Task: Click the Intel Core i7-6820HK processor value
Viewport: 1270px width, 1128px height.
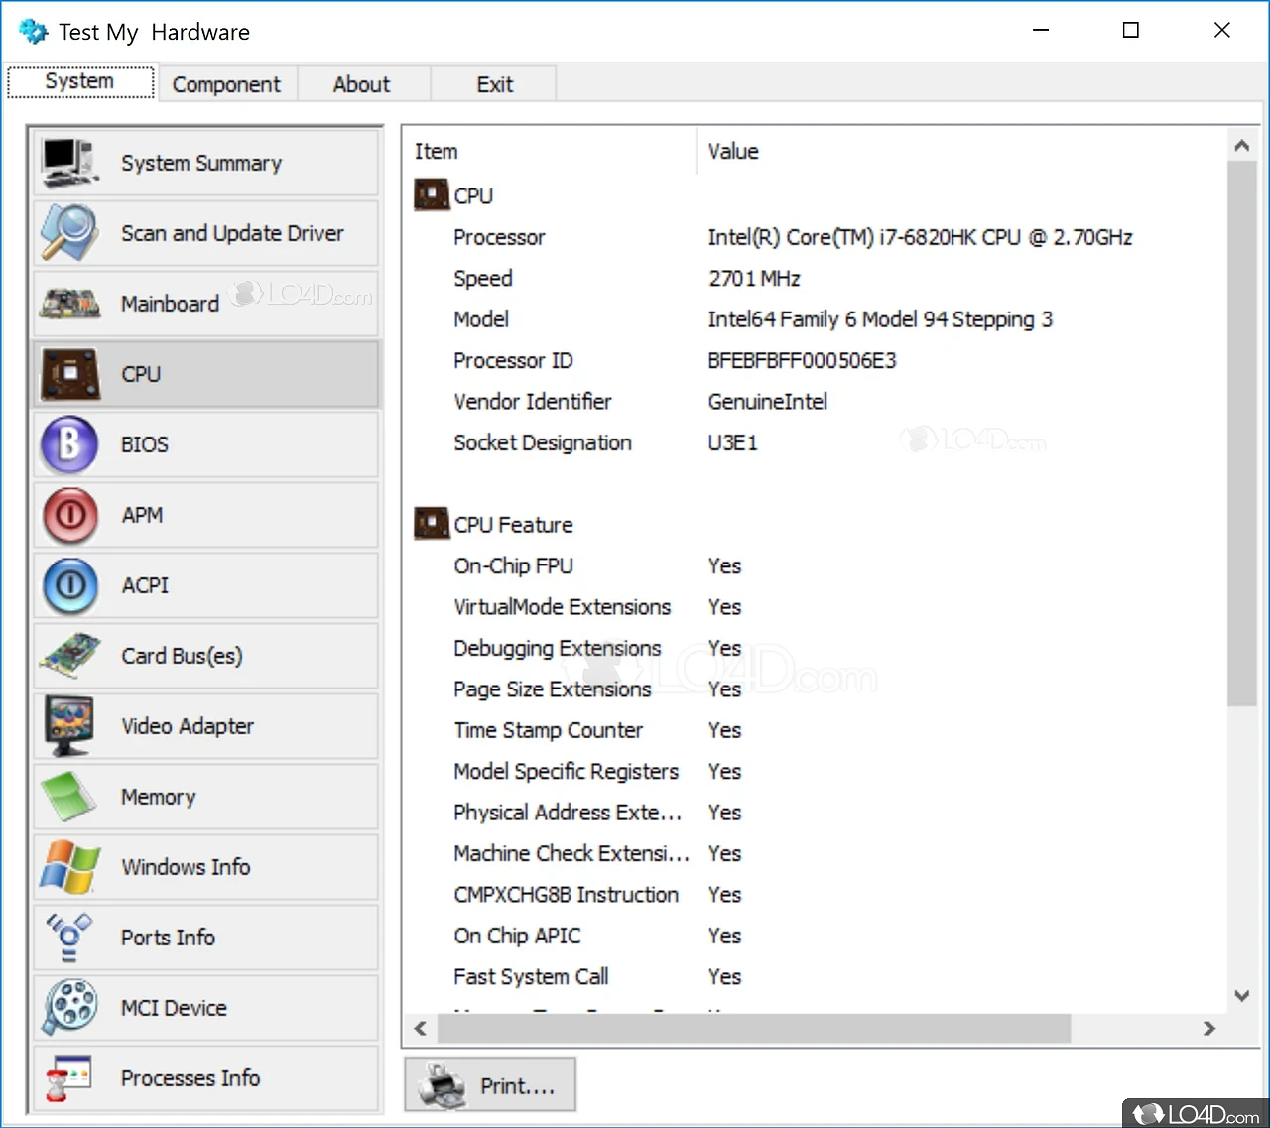Action: (x=920, y=237)
